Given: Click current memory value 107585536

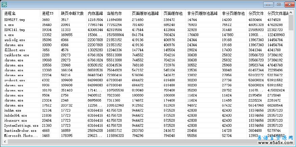Looking at the screenshot, I should point(115,90).
